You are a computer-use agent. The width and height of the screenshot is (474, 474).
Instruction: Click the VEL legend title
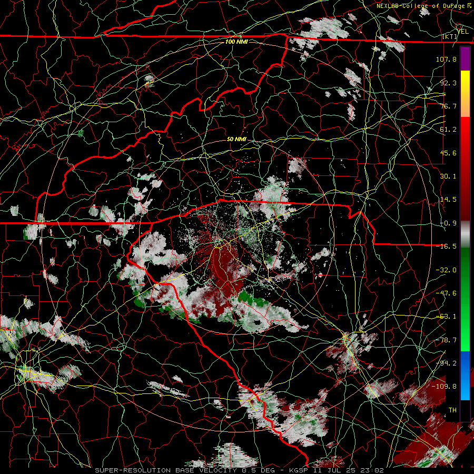click(462, 32)
